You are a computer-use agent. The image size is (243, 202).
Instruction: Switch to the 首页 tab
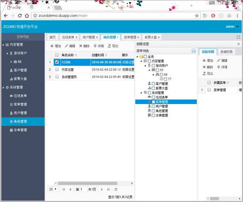pos(53,37)
